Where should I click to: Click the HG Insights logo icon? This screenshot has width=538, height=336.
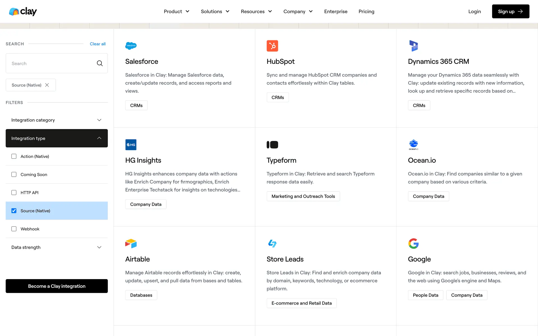tap(131, 145)
